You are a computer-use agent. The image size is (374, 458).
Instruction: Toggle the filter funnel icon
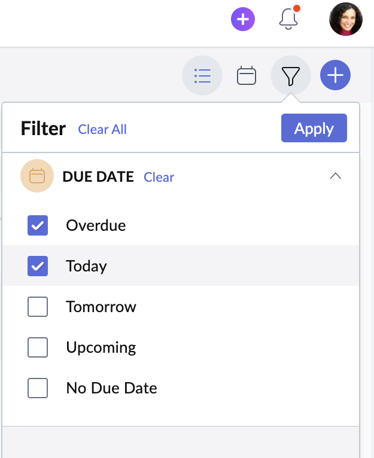point(290,76)
